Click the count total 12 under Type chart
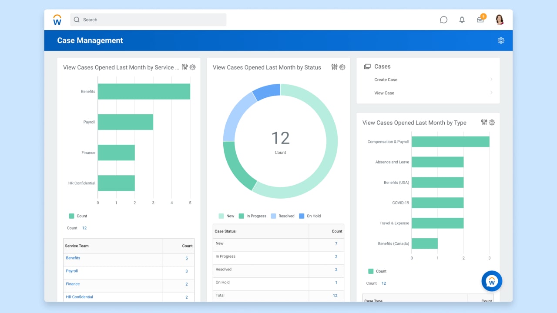This screenshot has width=557, height=313. click(384, 283)
